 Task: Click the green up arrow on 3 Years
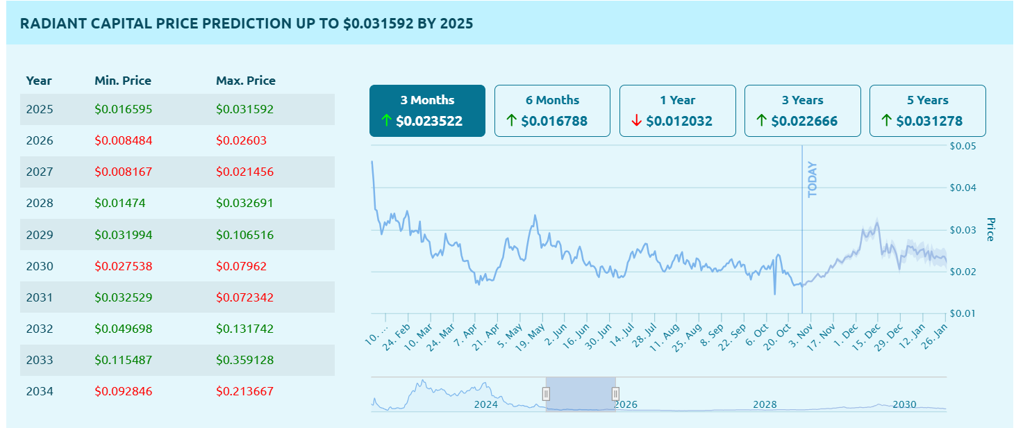(761, 122)
